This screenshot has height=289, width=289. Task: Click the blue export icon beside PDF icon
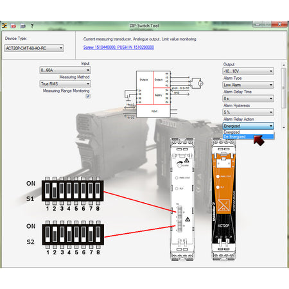coord(22,26)
